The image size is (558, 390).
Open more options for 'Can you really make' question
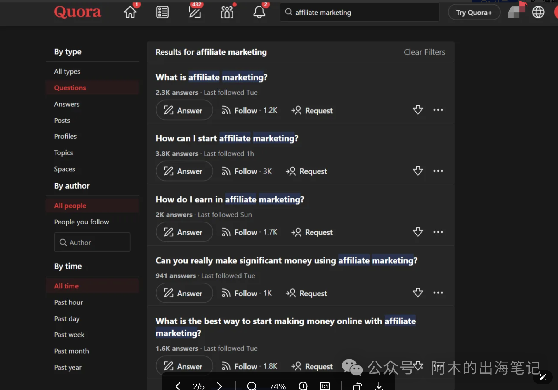[438, 293]
